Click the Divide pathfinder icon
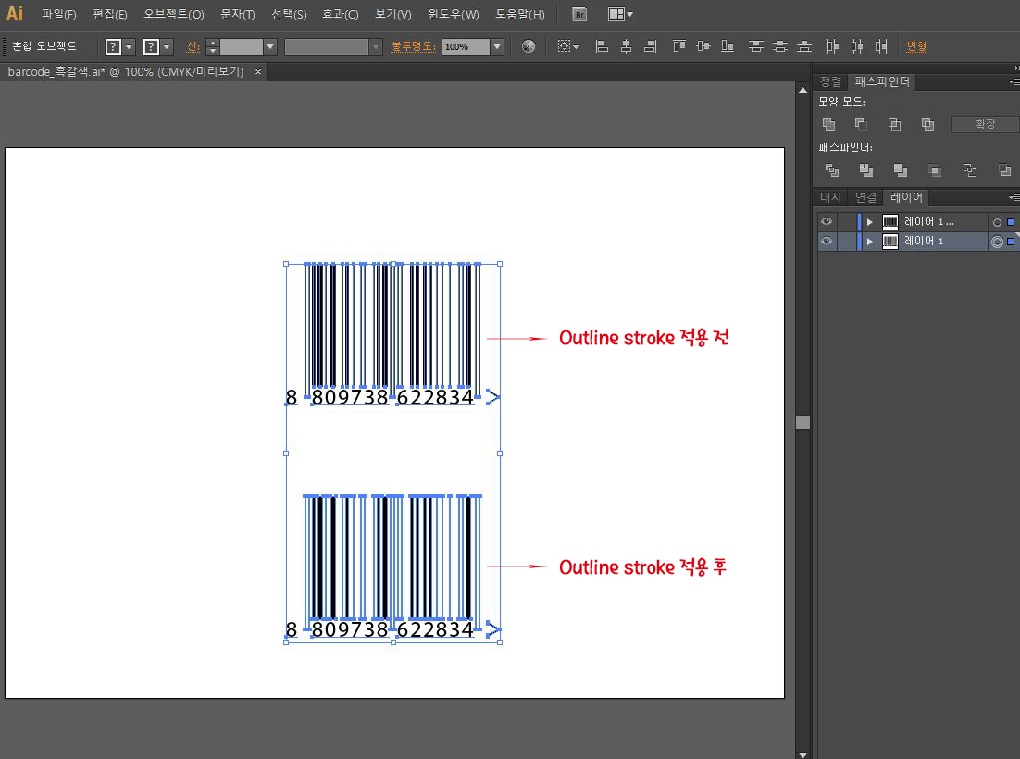 832,170
